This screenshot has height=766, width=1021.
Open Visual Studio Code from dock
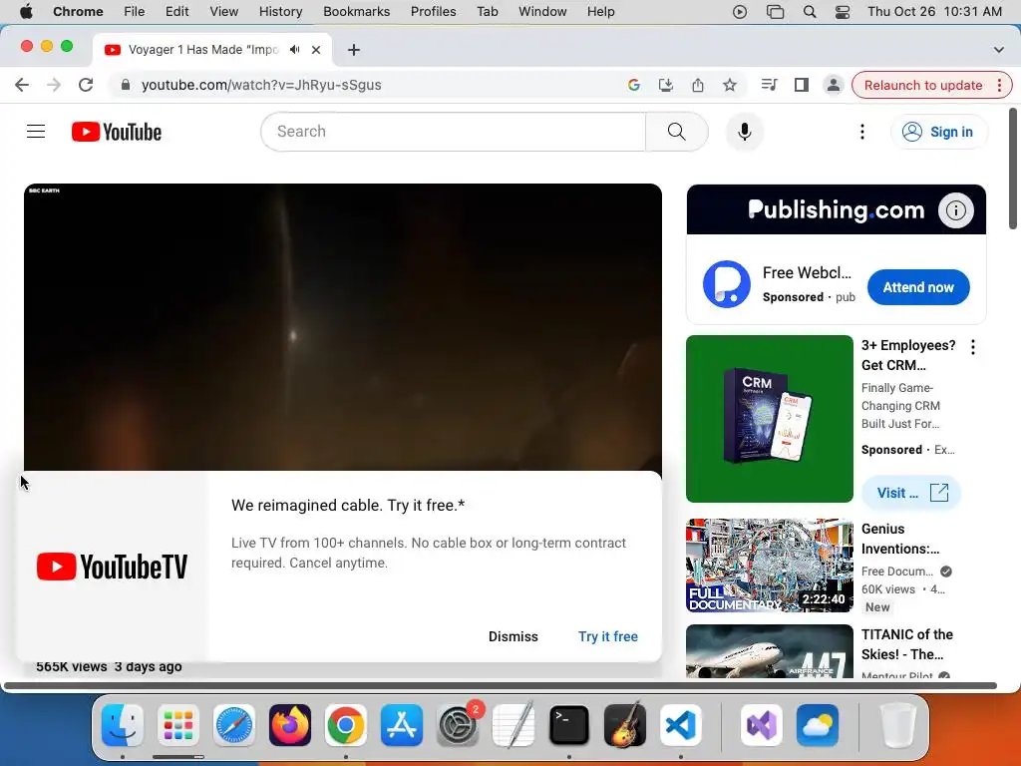[680, 725]
